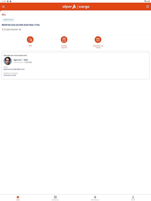Image resolution: width=151 pixels, height=201 pixels.
Task: Open the PGR icon
Action: click(x=30, y=40)
